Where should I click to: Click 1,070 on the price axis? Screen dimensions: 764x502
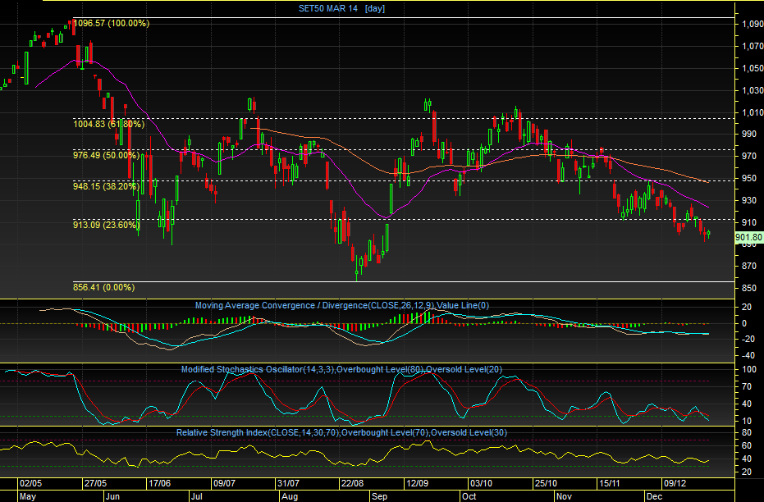(x=753, y=46)
